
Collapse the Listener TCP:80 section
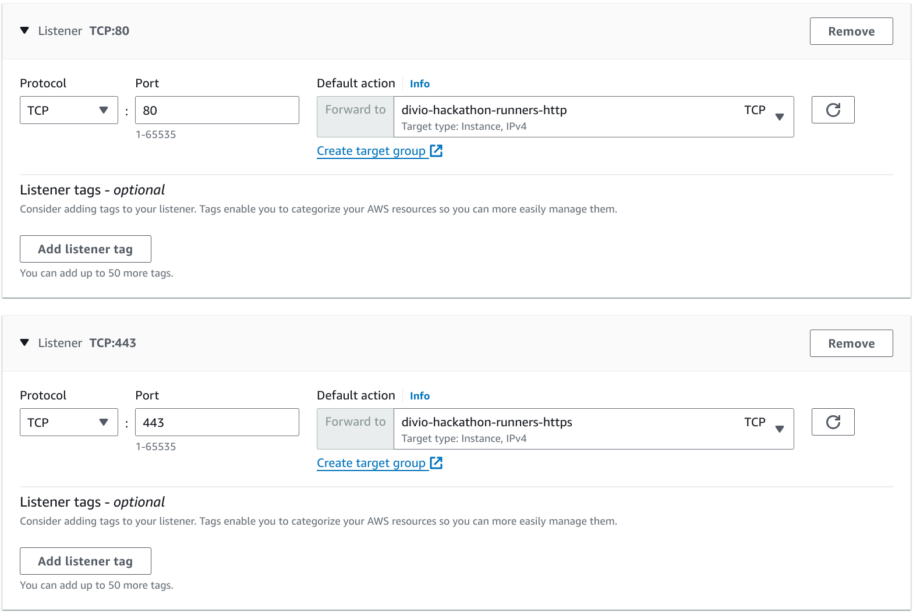pyautogui.click(x=24, y=31)
